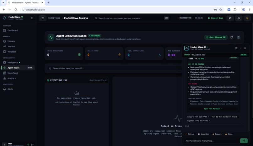The width and height of the screenshot is (253, 146).
Task: Log out using the exit icon
Action: tap(32, 144)
